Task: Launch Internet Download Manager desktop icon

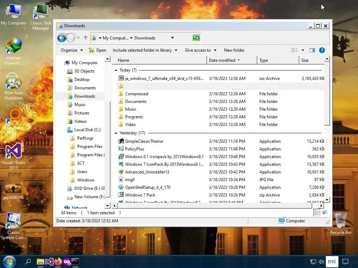Action: (x=14, y=52)
